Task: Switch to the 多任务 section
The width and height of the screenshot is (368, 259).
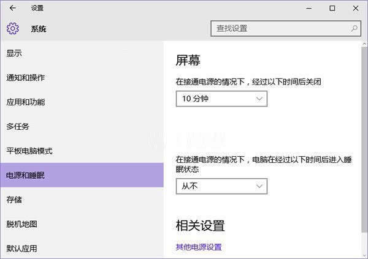Action: pyautogui.click(x=18, y=127)
